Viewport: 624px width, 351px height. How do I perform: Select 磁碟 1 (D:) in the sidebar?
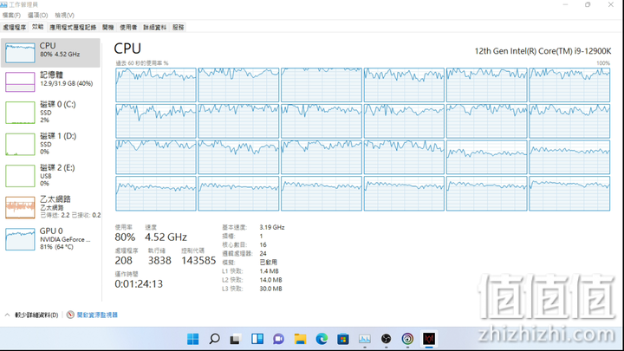pos(50,144)
